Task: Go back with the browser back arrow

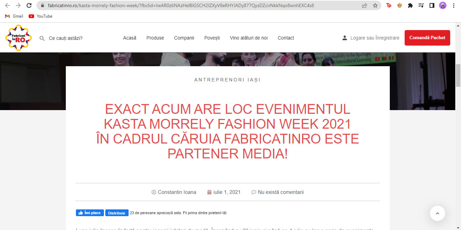Action: click(x=7, y=5)
